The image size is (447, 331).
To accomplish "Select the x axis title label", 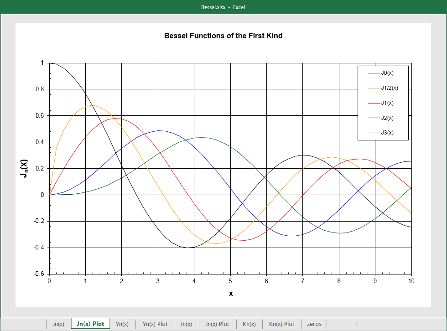I will pos(230,294).
